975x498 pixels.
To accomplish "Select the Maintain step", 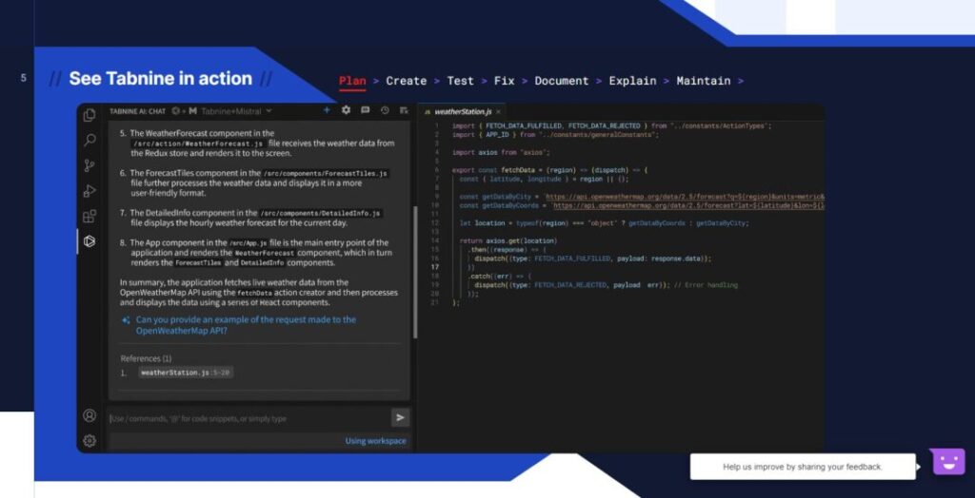I will point(704,81).
